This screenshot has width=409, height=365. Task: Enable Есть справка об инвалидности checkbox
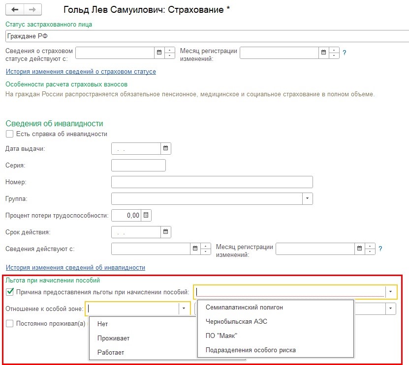[x=9, y=134]
